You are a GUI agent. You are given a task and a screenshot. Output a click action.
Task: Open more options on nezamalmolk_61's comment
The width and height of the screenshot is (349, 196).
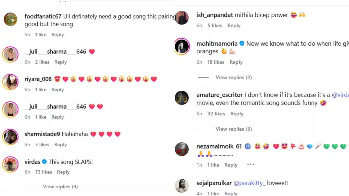(x=250, y=164)
